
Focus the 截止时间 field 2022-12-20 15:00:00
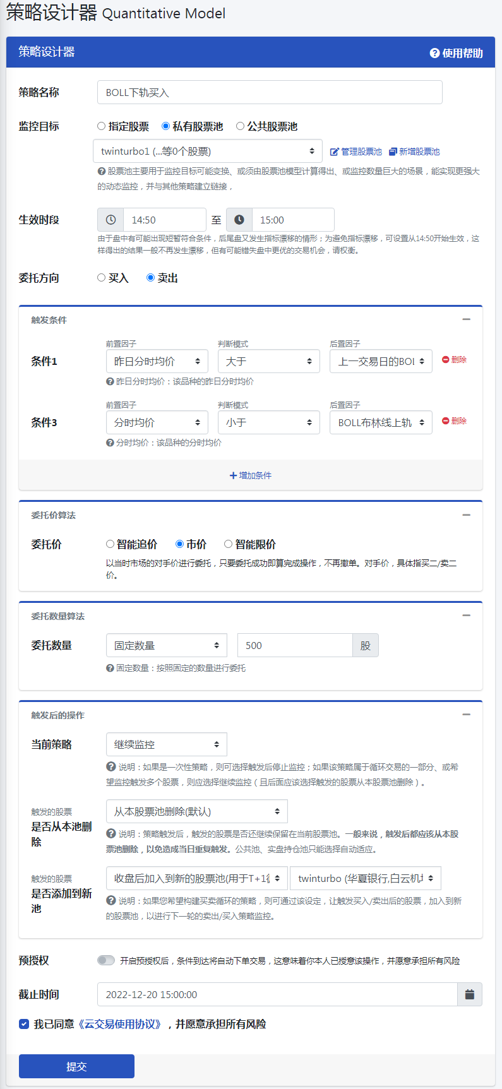[x=277, y=994]
